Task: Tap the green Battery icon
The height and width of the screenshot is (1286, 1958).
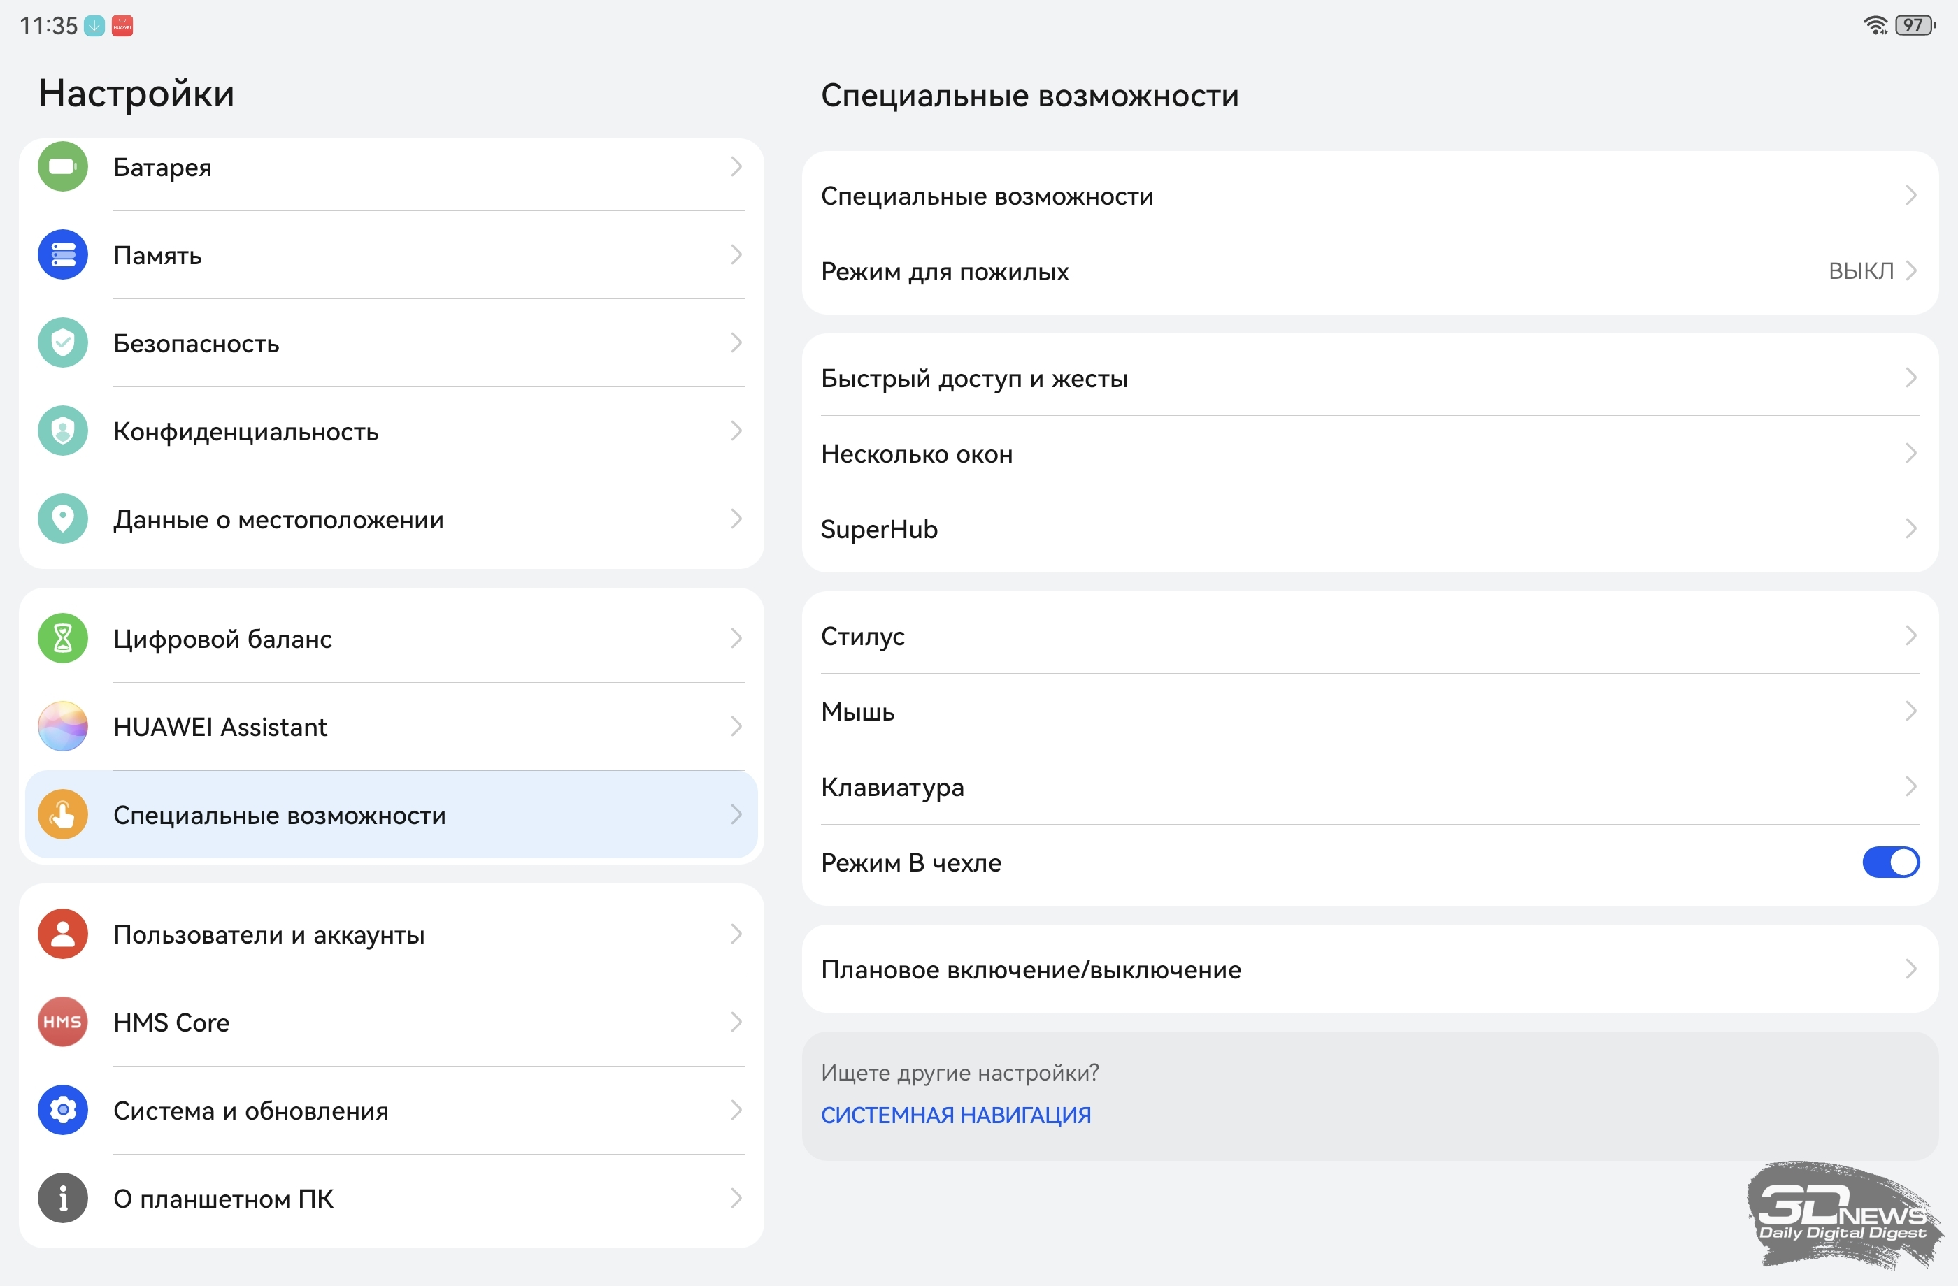Action: (x=62, y=167)
